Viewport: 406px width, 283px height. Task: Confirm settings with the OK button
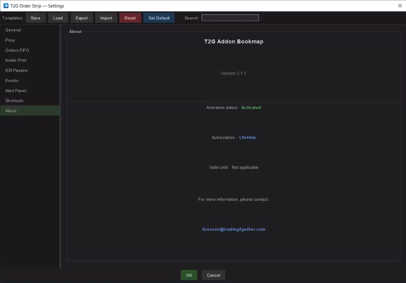tap(189, 275)
